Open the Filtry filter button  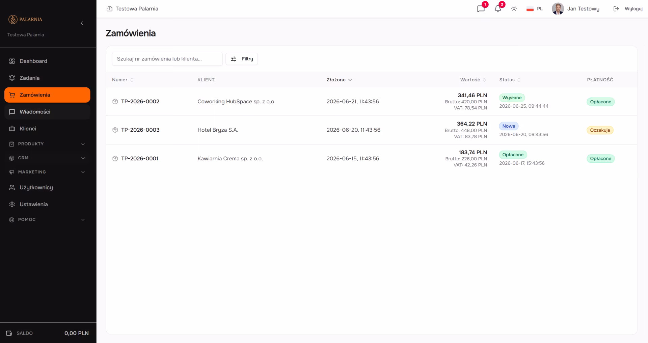[242, 59]
